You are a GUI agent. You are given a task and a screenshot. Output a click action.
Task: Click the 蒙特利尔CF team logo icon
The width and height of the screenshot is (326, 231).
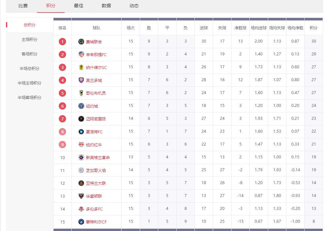(81, 222)
